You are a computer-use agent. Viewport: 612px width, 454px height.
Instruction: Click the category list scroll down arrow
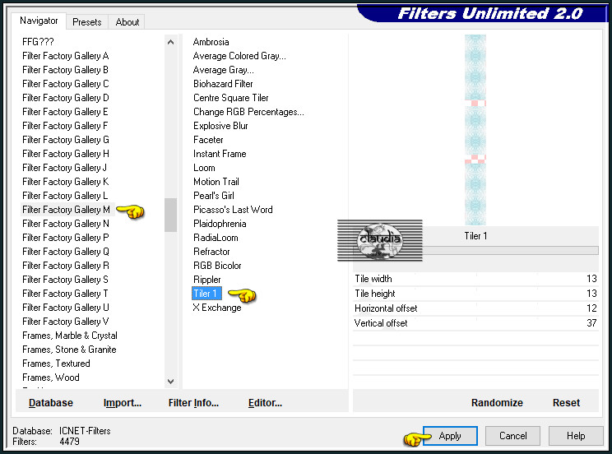tap(170, 382)
